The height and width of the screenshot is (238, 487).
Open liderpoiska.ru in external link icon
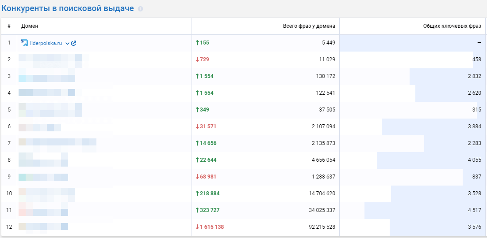click(x=73, y=43)
